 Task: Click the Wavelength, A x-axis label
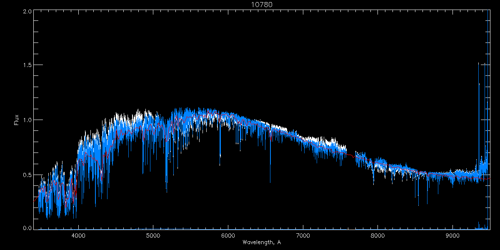point(262,242)
